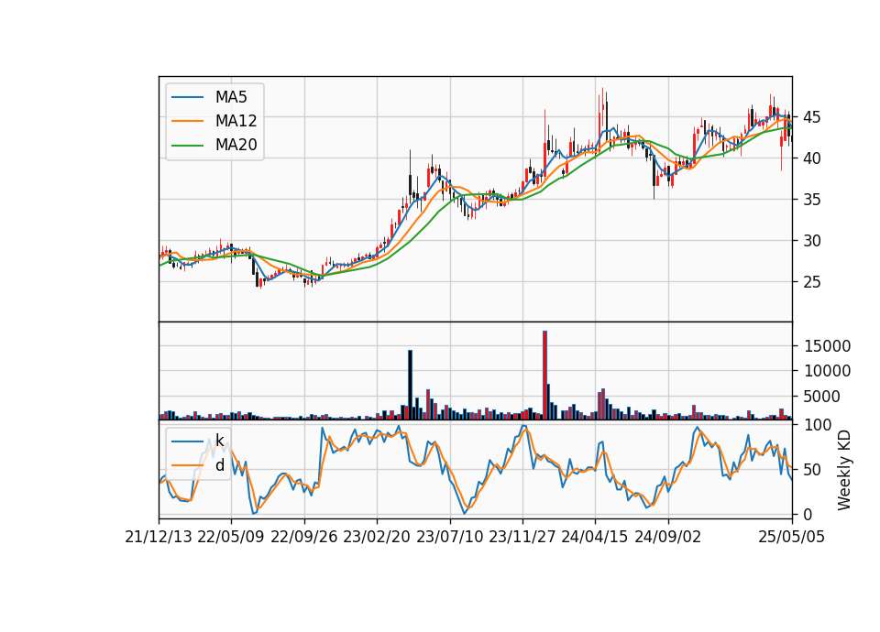Click the 21/12/13 date tick label
880x632 pixels.
coord(159,537)
